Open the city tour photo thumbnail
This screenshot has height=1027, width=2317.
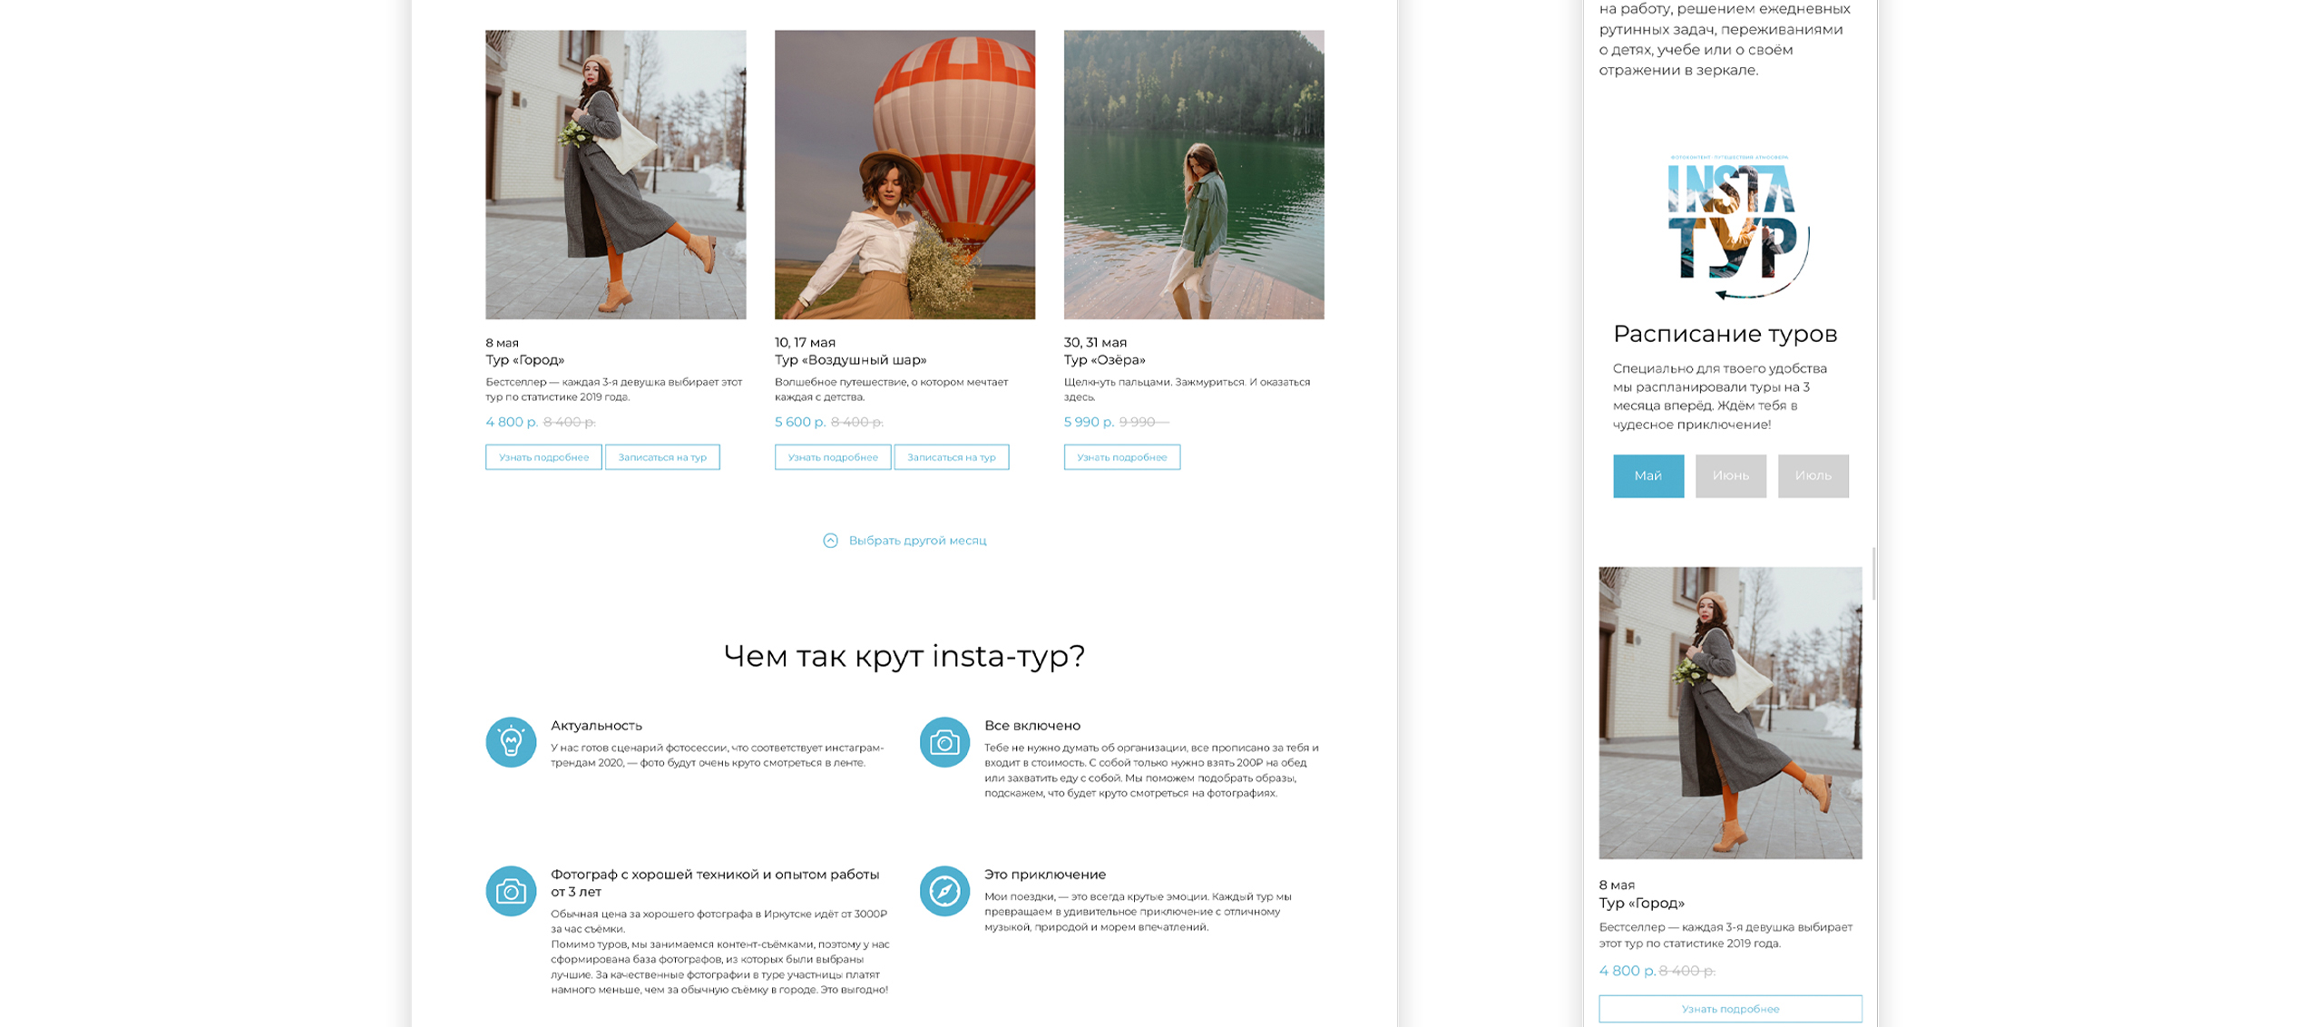(616, 175)
